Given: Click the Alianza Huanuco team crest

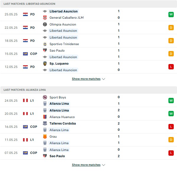Looking at the screenshot, I should 45,117.
